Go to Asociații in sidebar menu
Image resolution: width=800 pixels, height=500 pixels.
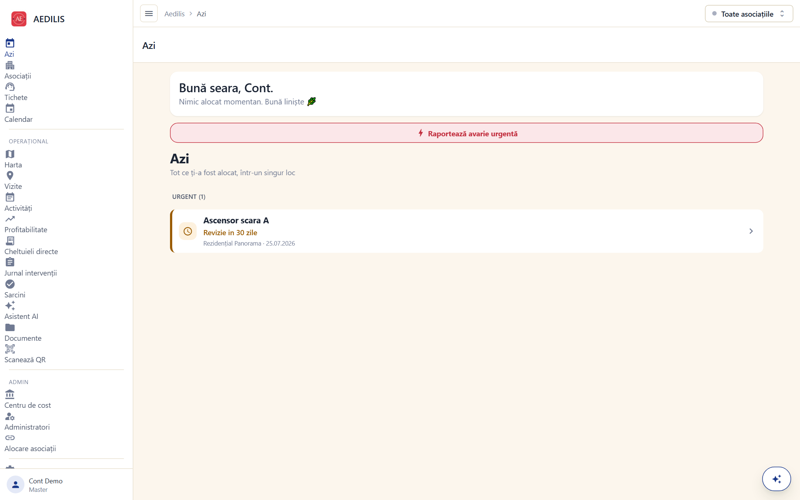[x=18, y=76]
